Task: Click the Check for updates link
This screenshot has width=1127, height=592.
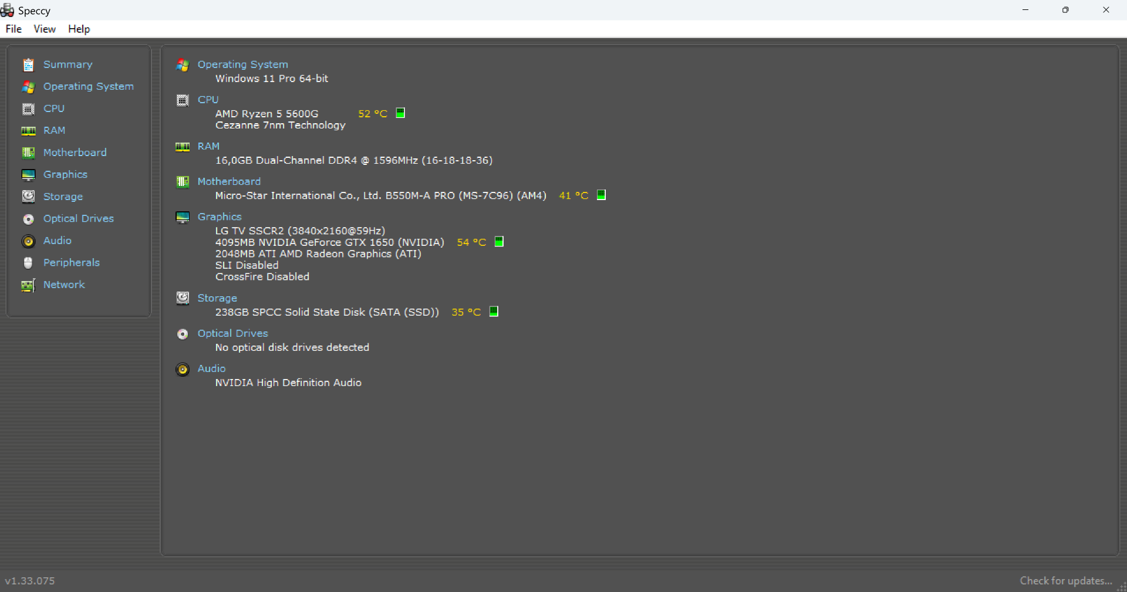Action: click(x=1066, y=580)
